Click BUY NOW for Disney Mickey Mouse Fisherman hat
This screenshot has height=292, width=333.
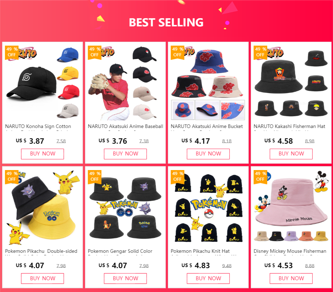(x=291, y=278)
